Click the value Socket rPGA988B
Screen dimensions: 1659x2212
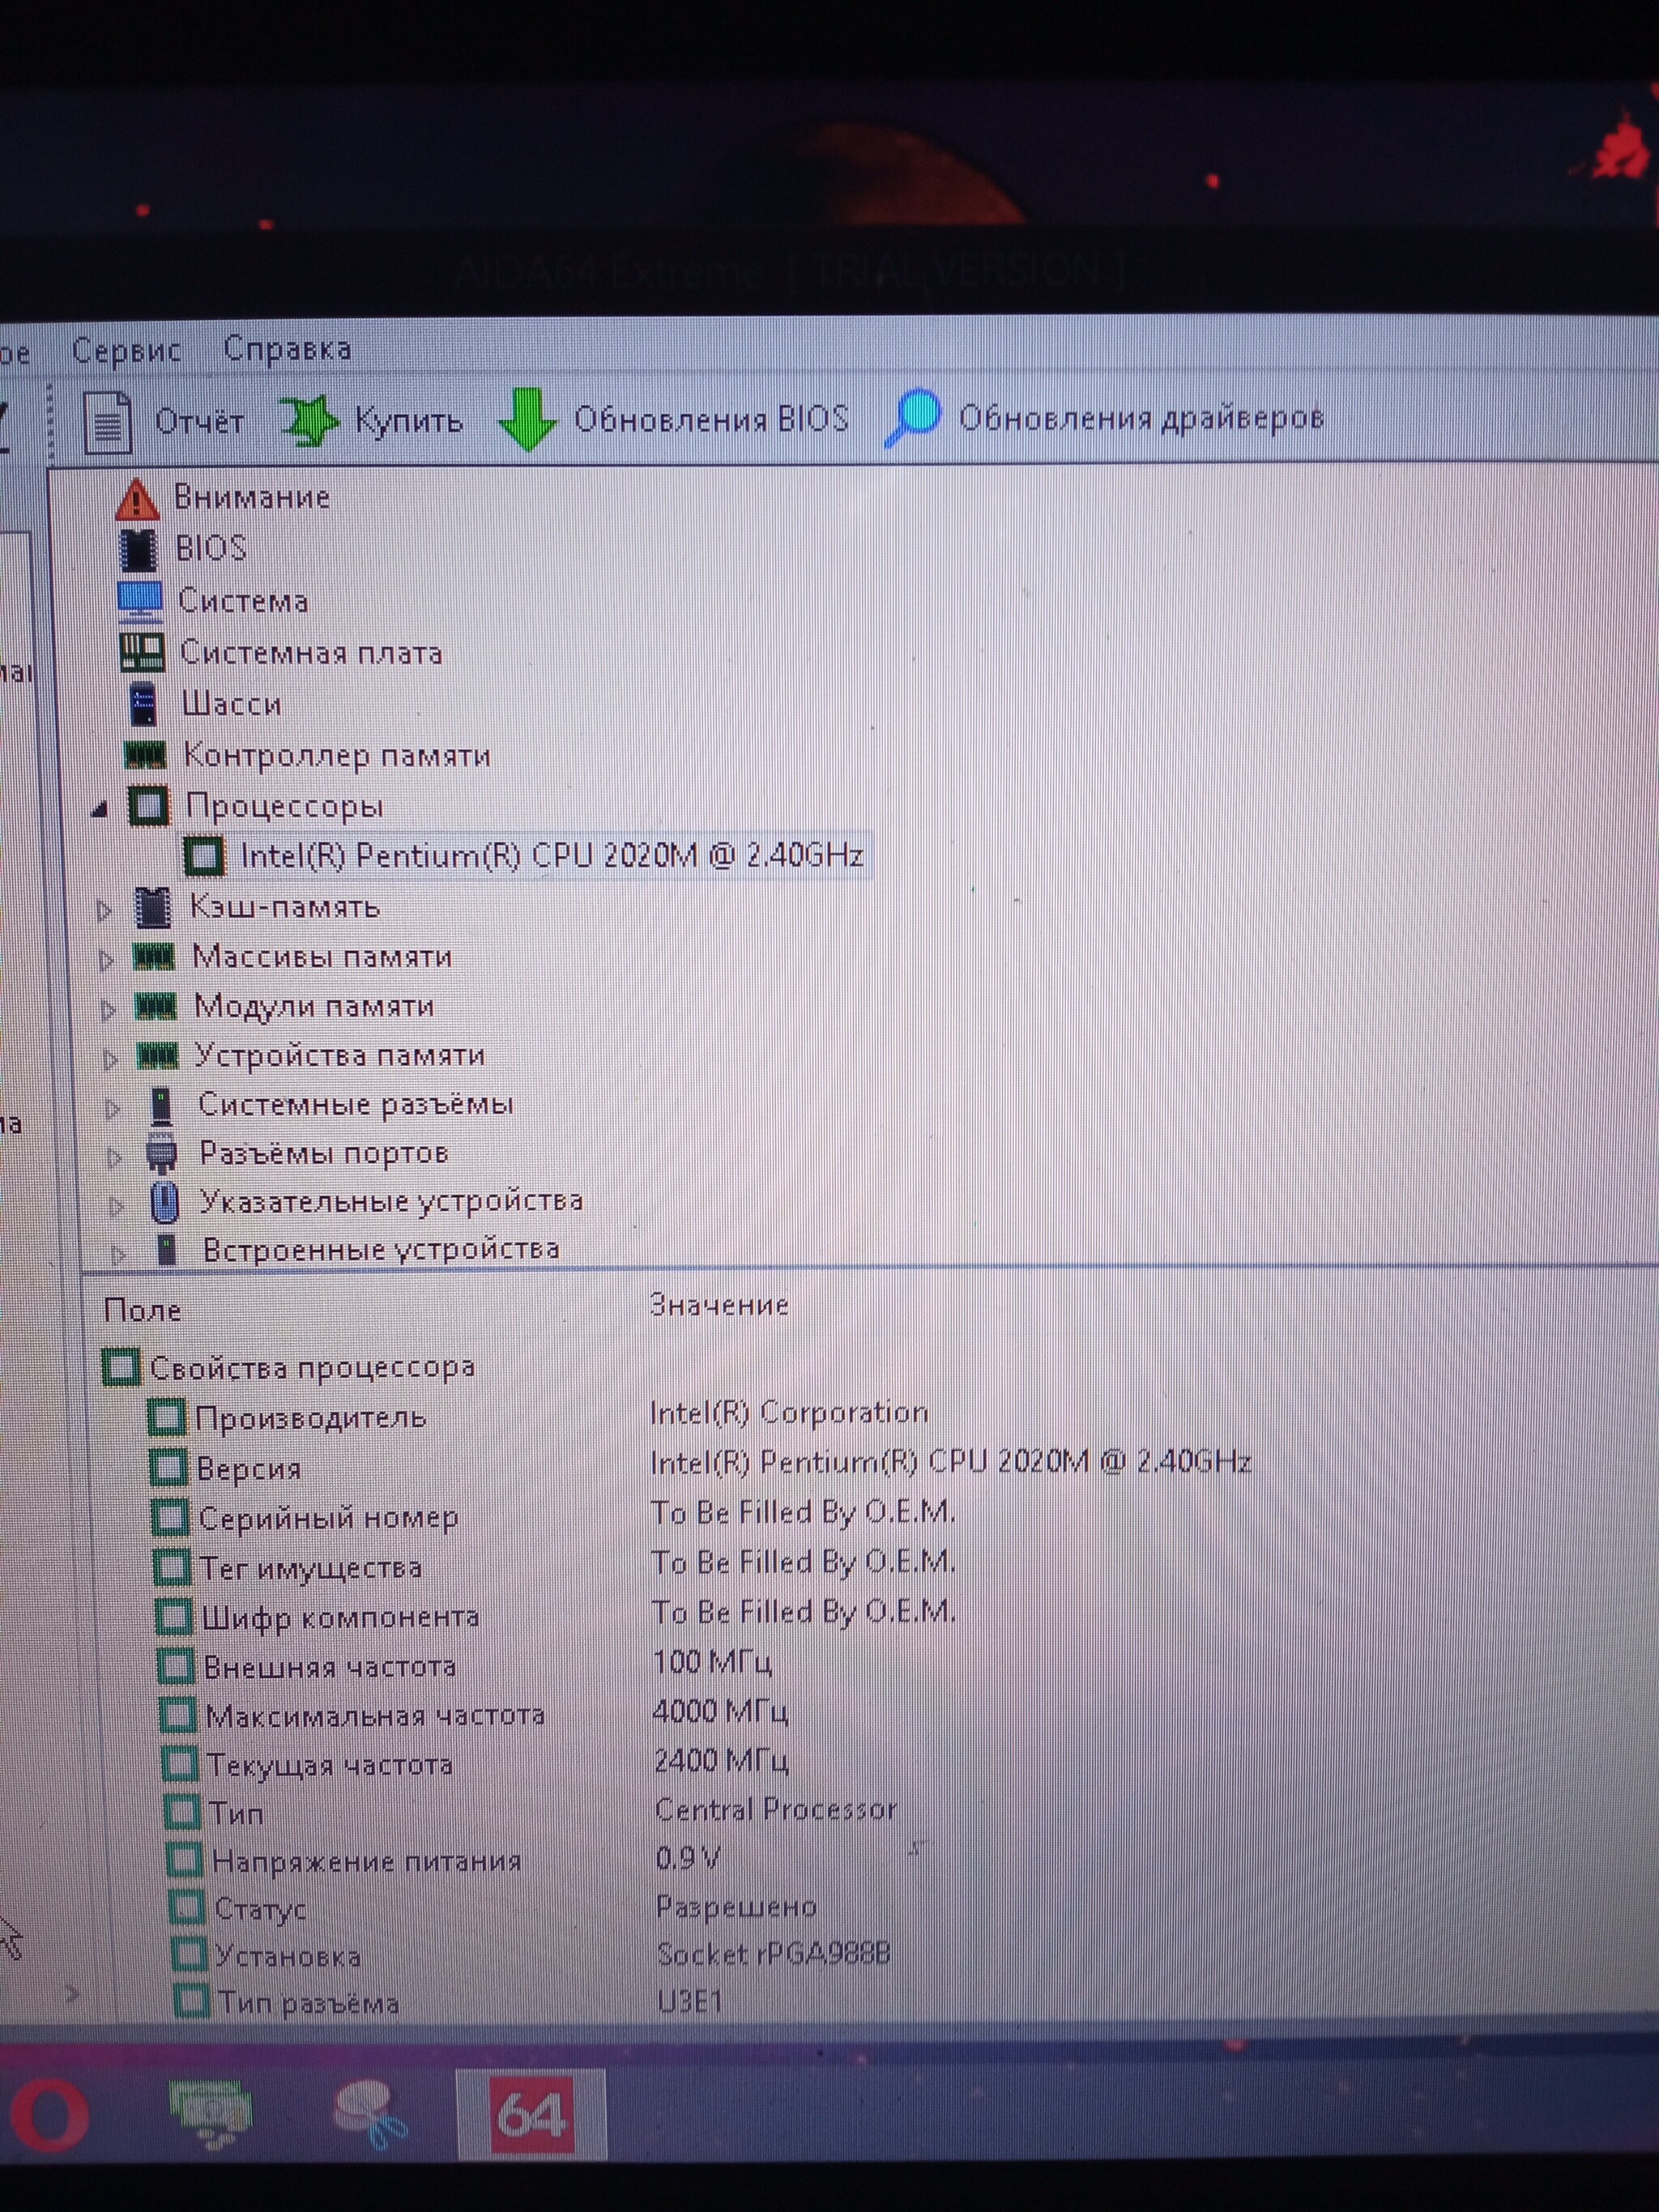(x=773, y=1955)
